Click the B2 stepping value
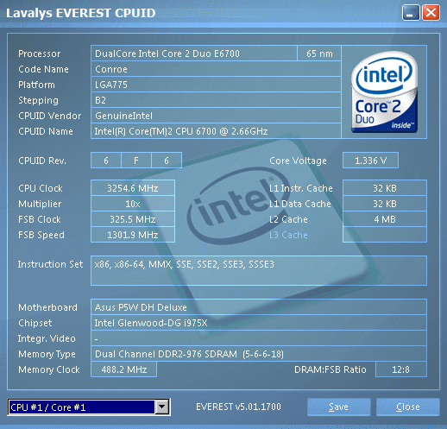Screen dimensions: 447x429 [x=216, y=100]
